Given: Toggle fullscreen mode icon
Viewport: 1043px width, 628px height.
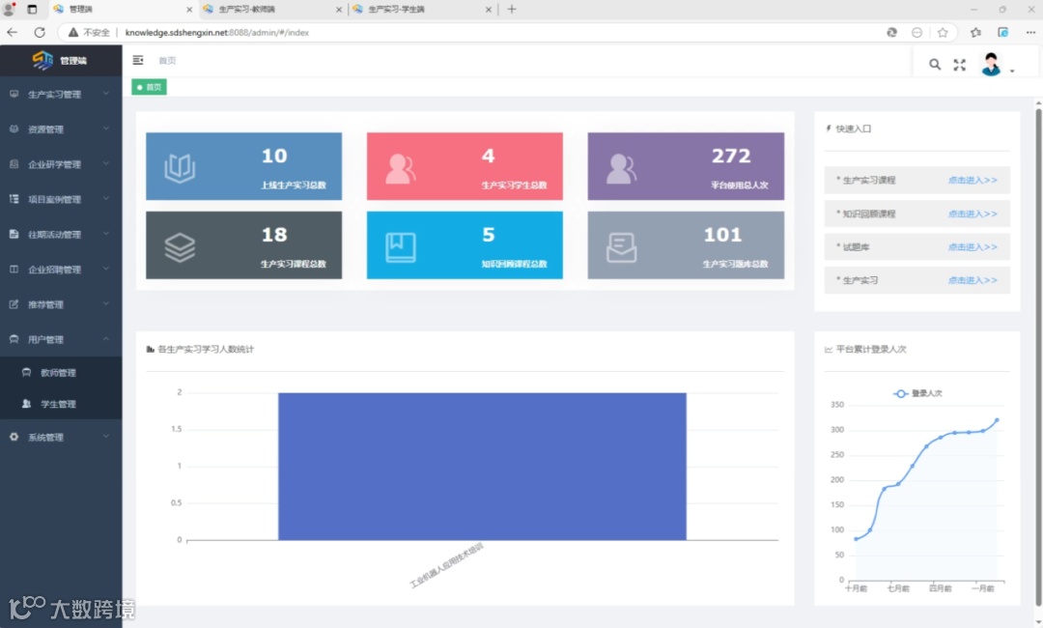Looking at the screenshot, I should click(959, 65).
